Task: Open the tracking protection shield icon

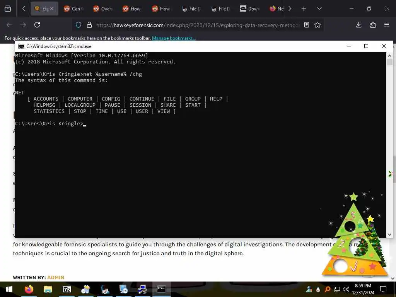Action: tap(79, 25)
